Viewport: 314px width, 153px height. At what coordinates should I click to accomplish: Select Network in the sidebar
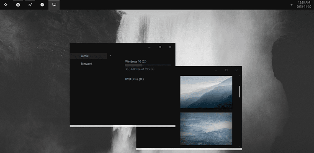87,64
